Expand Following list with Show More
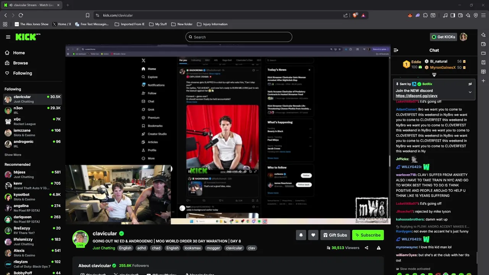Viewport: 489px width, 275px height. (13, 155)
